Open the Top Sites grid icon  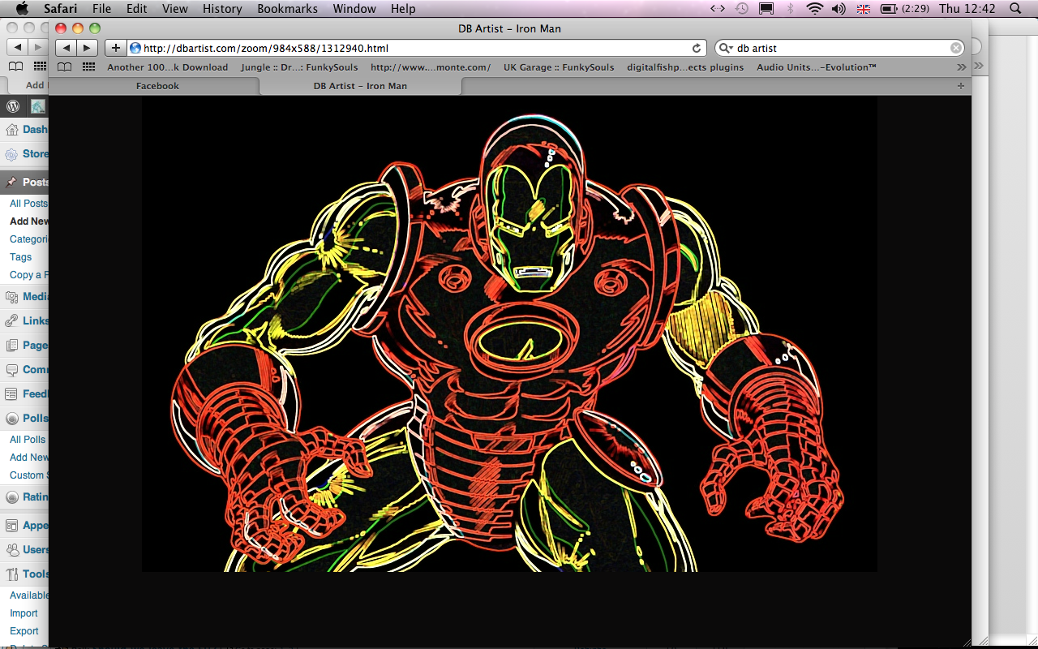88,67
